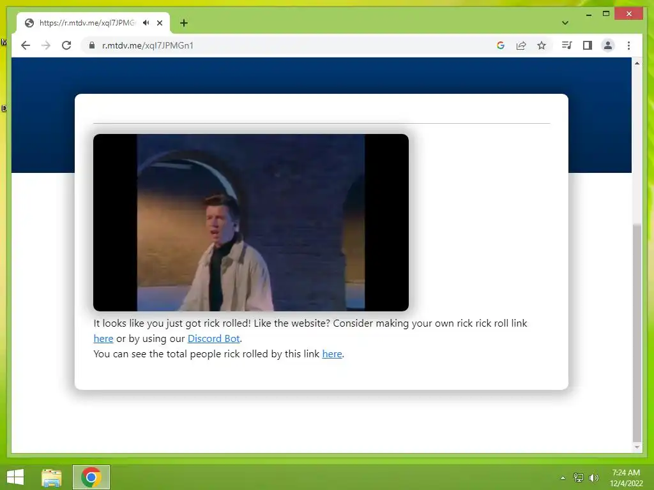The height and width of the screenshot is (490, 654).
Task: Share this page using share icon
Action: [x=521, y=45]
